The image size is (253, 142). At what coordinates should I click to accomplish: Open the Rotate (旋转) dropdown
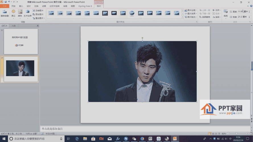[217, 17]
